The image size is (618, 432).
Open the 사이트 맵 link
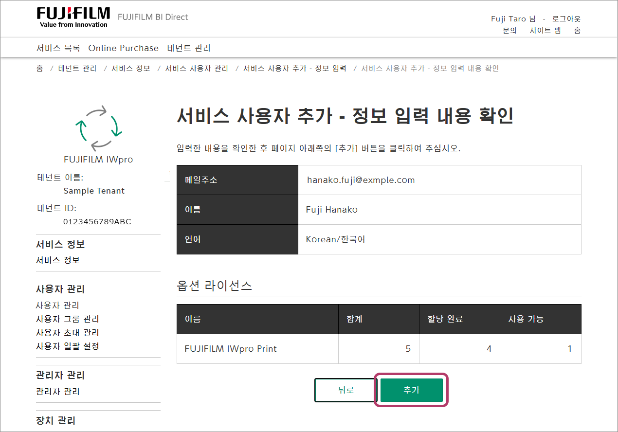pyautogui.click(x=545, y=31)
